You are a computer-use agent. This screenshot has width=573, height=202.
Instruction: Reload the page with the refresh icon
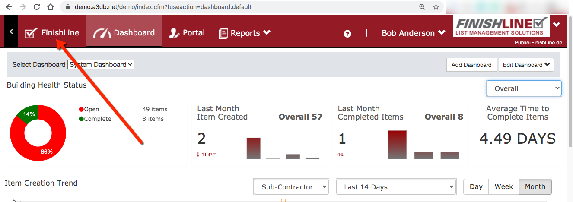coord(37,7)
